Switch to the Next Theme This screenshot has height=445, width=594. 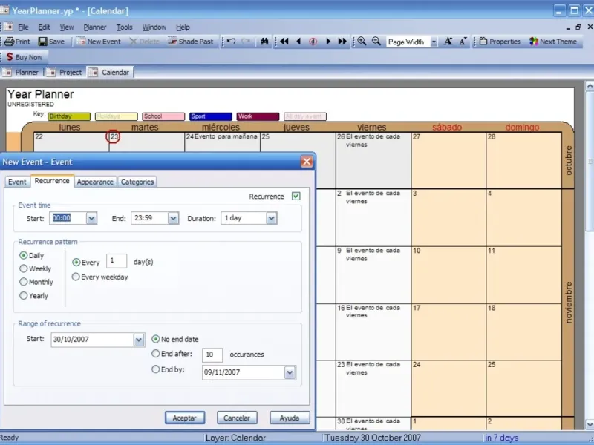coord(553,42)
